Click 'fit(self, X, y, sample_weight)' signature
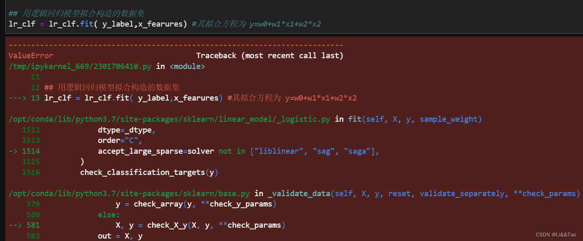 (x=415, y=119)
